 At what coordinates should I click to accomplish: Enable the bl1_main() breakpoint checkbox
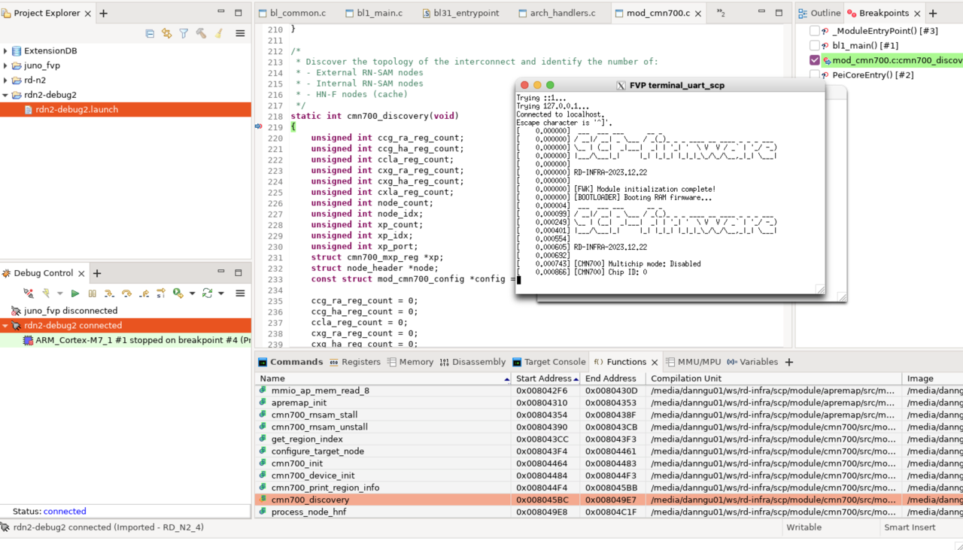click(x=815, y=46)
